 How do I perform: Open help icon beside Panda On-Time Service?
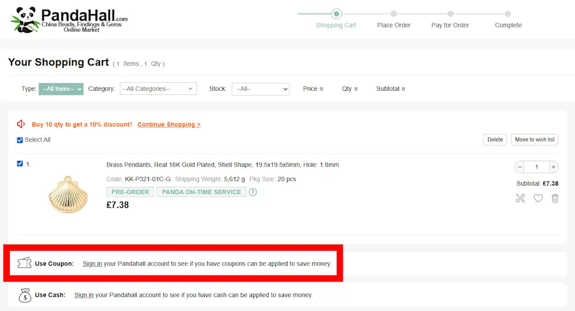pyautogui.click(x=252, y=192)
